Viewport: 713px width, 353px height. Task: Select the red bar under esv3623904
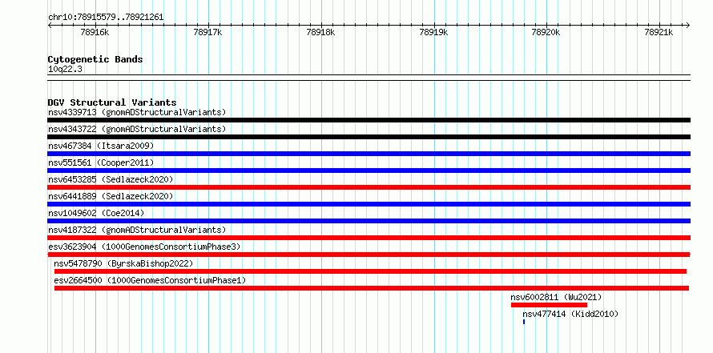(369, 255)
